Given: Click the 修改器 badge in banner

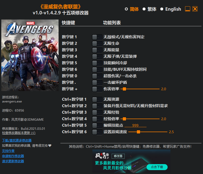Looking at the screenshot, I should point(118,156).
